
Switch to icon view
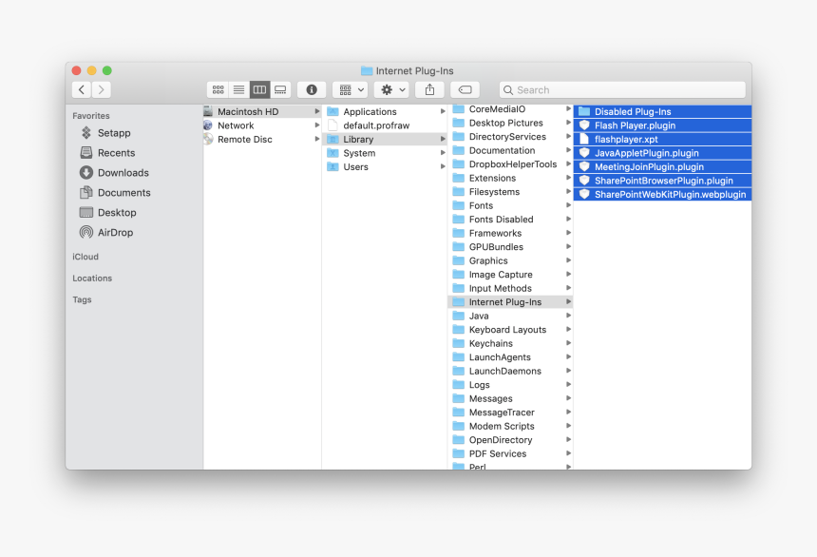click(x=218, y=89)
